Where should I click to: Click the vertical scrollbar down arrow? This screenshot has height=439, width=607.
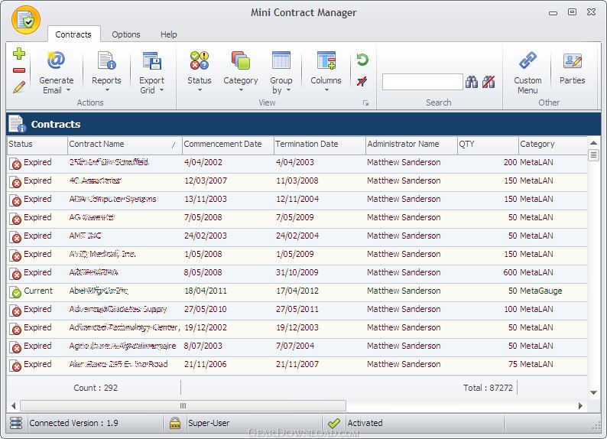click(x=593, y=393)
